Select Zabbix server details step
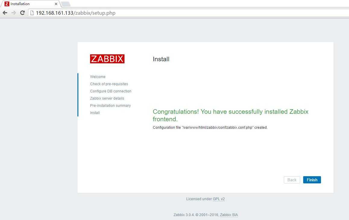This screenshot has width=349, height=220. [x=107, y=98]
